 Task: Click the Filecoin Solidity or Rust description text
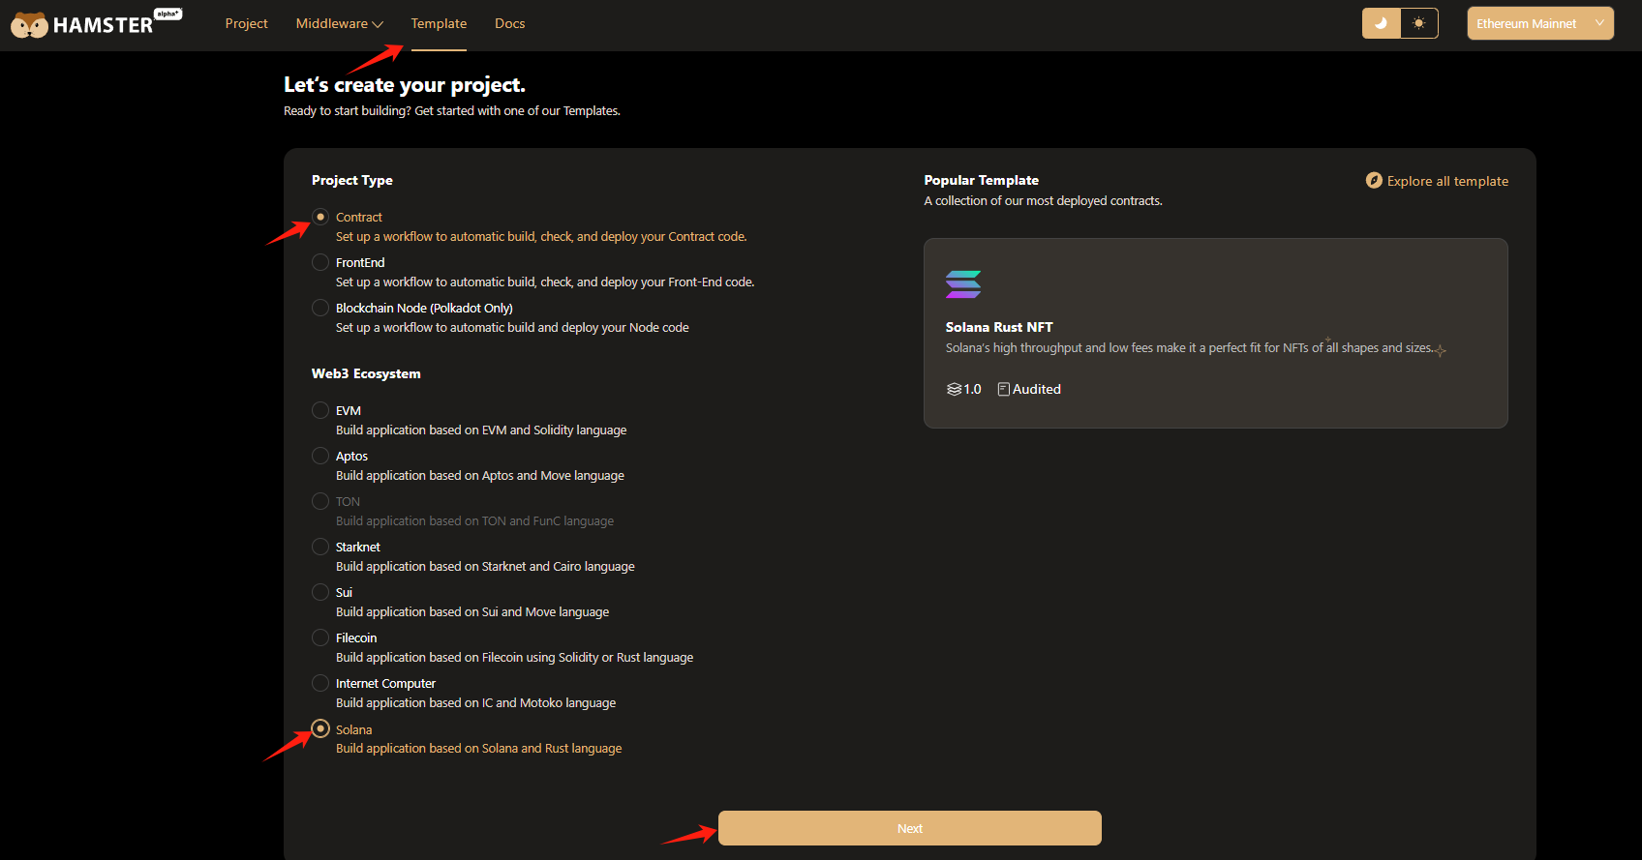514,657
